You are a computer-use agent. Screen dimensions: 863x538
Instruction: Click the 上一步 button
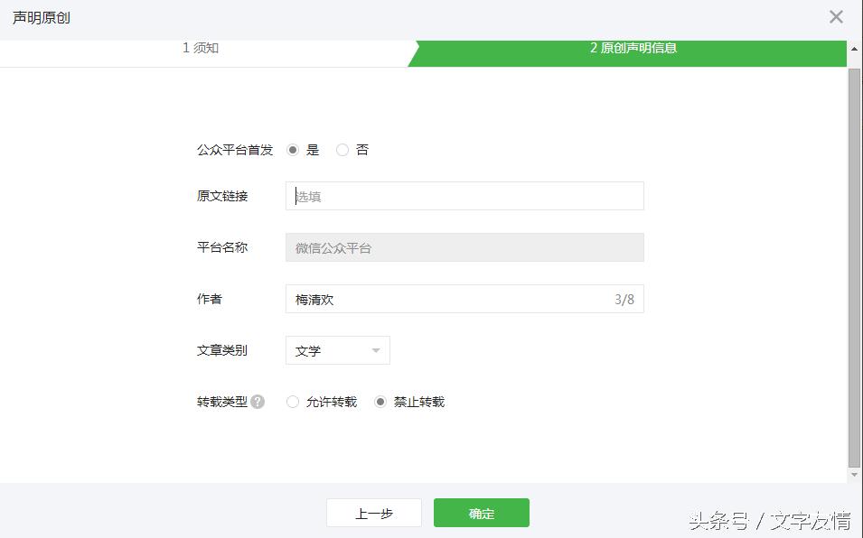pos(373,512)
